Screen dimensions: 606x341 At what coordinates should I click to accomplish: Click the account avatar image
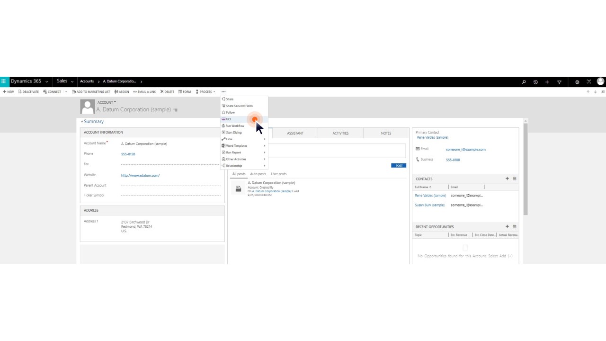(x=88, y=107)
